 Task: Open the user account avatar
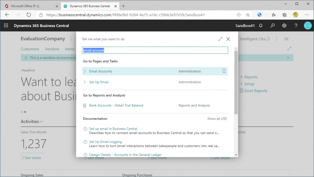[x=308, y=26]
